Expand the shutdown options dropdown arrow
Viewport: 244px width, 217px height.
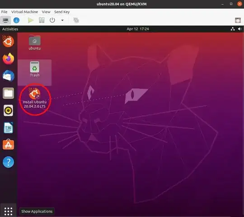[62, 20]
